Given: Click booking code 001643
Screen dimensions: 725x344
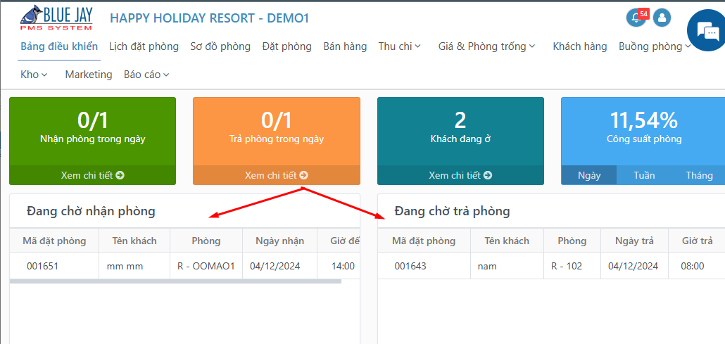Looking at the screenshot, I should point(410,266).
